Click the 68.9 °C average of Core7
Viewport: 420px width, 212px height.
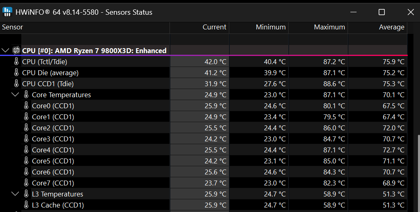coord(393,183)
